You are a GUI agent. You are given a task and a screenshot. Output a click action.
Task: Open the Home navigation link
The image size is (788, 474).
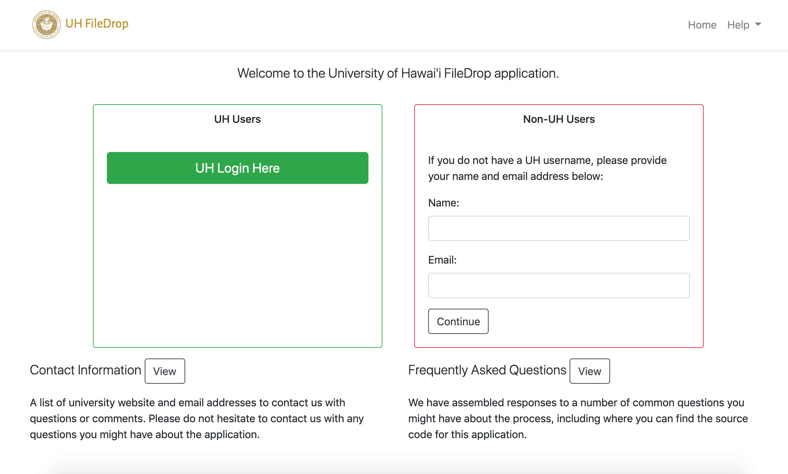tap(702, 25)
